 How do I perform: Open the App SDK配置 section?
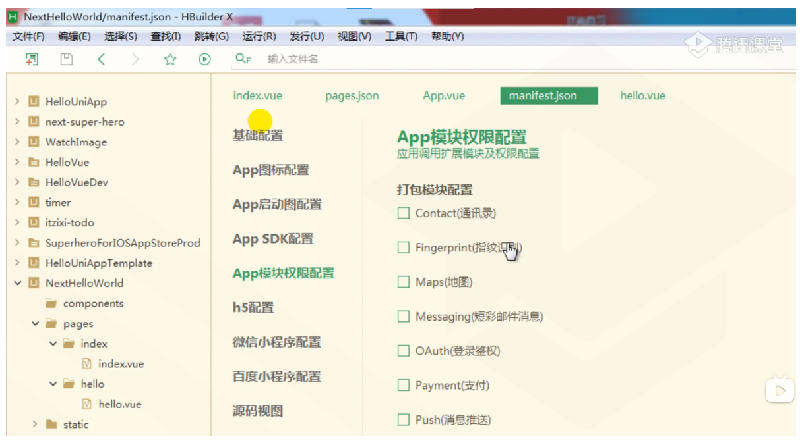pyautogui.click(x=273, y=239)
